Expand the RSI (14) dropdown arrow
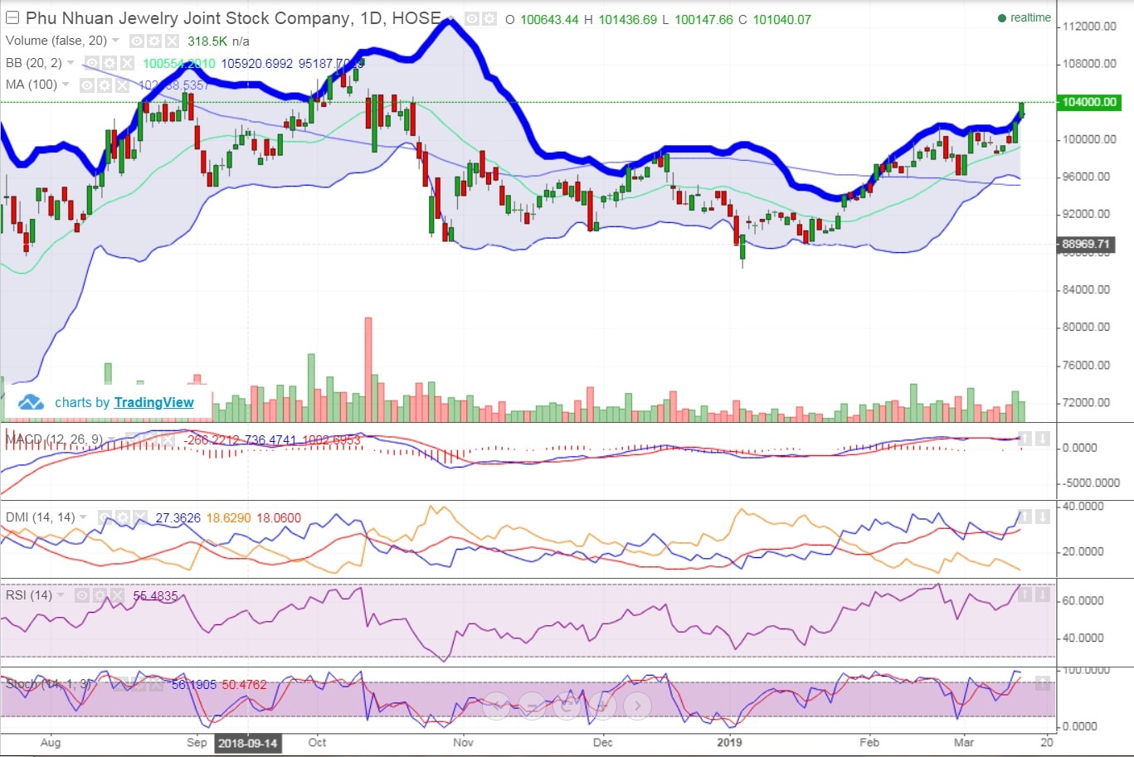1134x757 pixels. [61, 595]
